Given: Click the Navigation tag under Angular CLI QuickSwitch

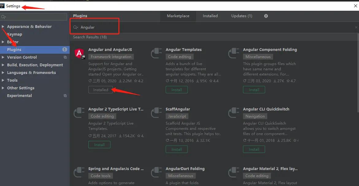Looking at the screenshot, I should click(x=255, y=116).
